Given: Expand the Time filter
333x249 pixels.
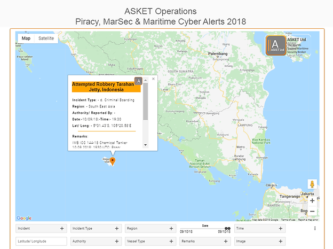Looking at the screenshot, I should tap(260, 228).
